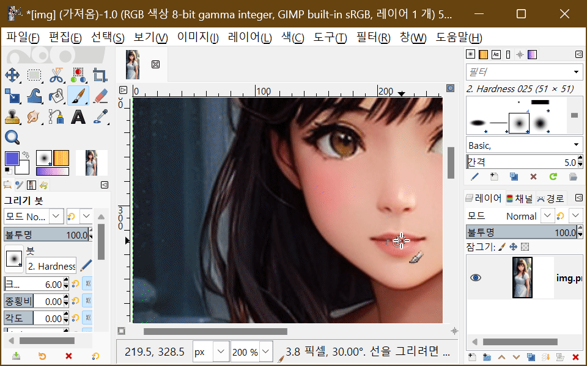Open the paint mode dropdown in tool options
Image resolution: width=587 pixels, height=366 pixels.
[x=56, y=216]
